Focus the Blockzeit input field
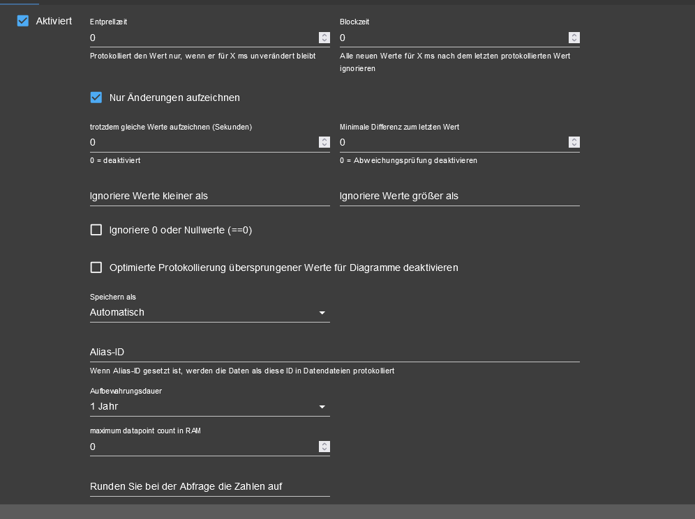The height and width of the screenshot is (519, 695). click(452, 38)
